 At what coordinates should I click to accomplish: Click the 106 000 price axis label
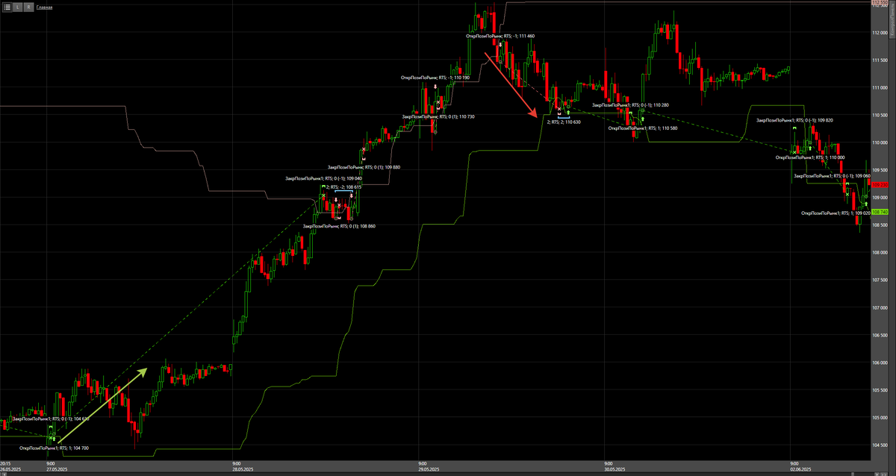click(x=879, y=363)
